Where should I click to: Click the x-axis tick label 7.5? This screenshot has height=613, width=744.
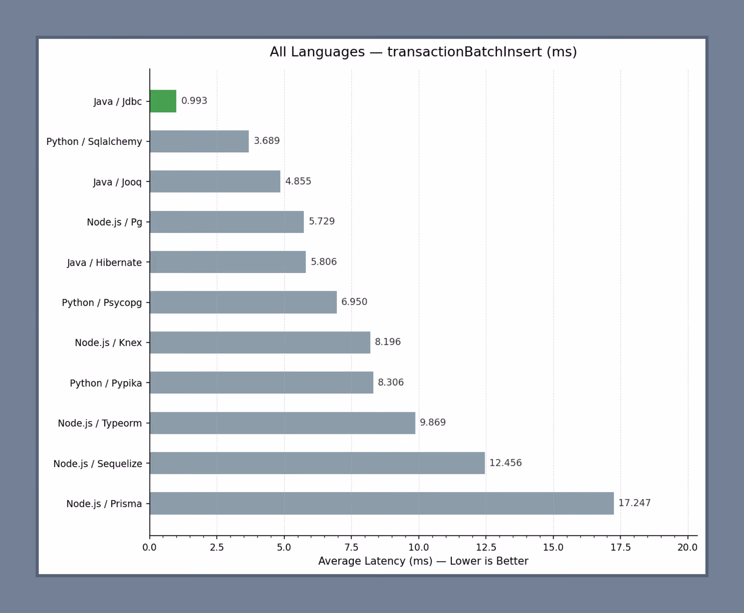pos(351,547)
